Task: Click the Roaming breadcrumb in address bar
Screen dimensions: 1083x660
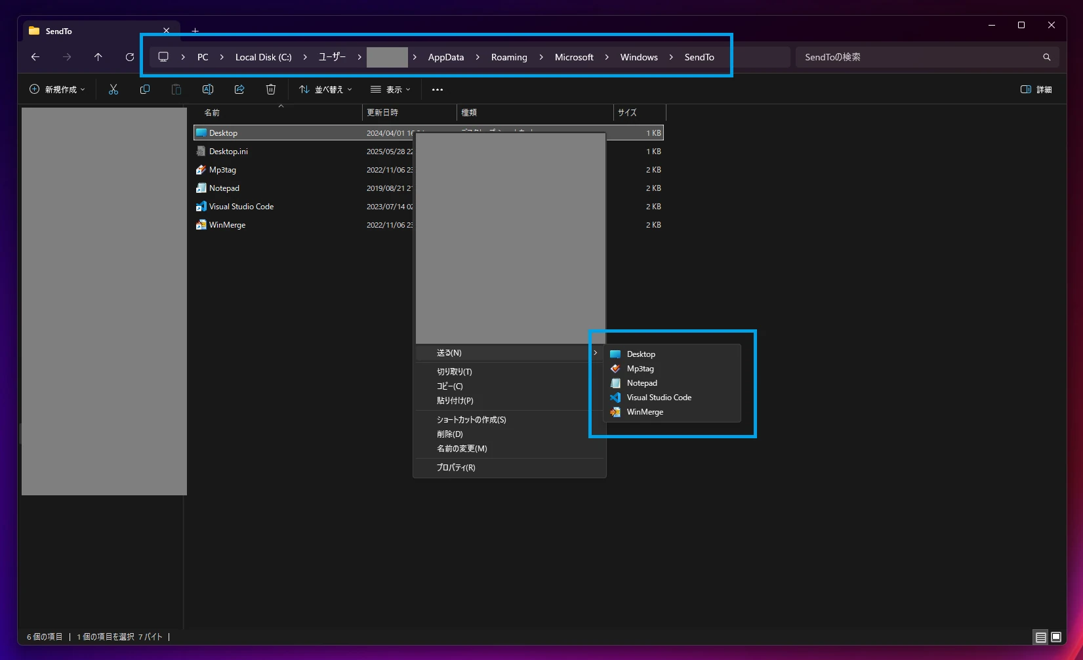Action: [x=508, y=57]
